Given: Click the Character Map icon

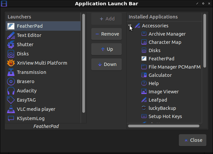Looking at the screenshot, I should (144, 42).
